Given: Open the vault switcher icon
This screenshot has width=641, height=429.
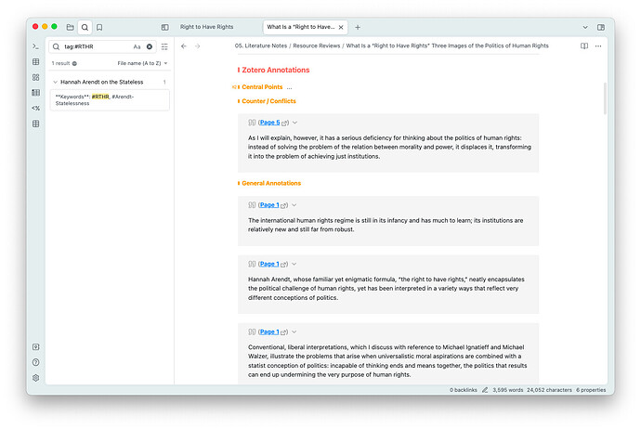Looking at the screenshot, I should 35,347.
